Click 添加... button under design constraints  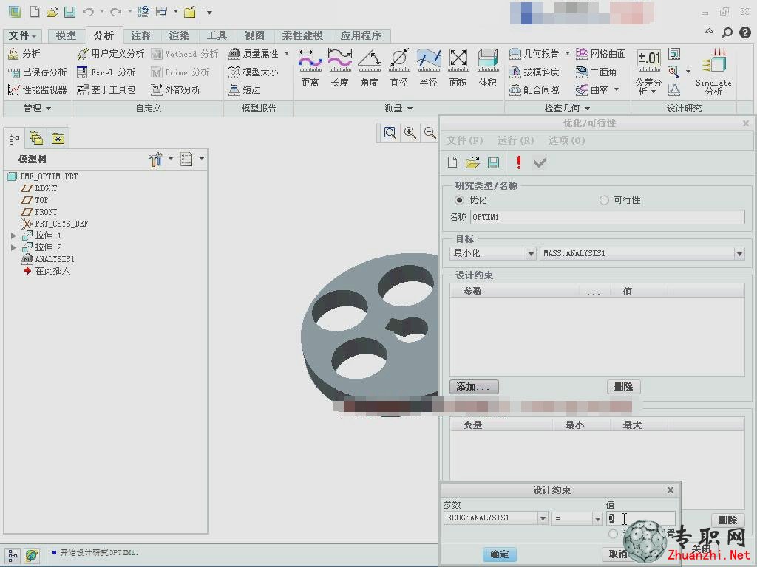(474, 387)
